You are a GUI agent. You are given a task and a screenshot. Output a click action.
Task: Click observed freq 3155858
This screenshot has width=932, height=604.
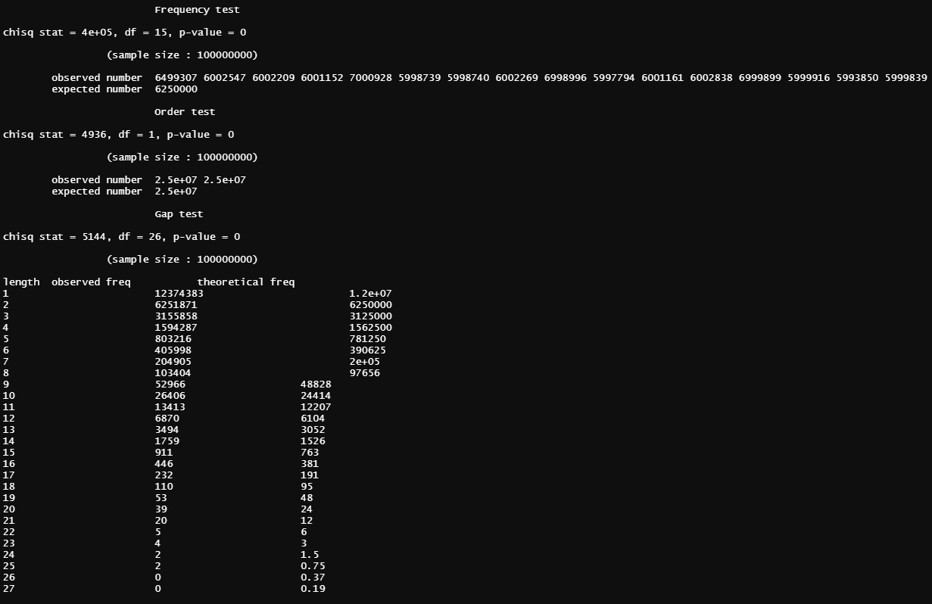(176, 316)
